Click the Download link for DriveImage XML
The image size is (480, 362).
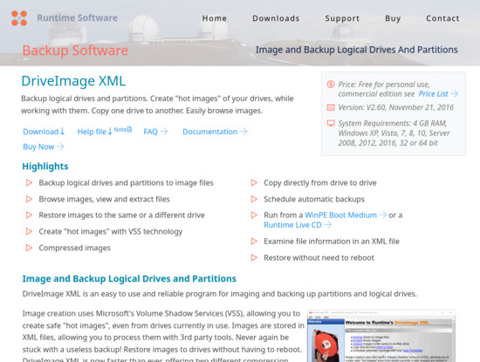41,132
